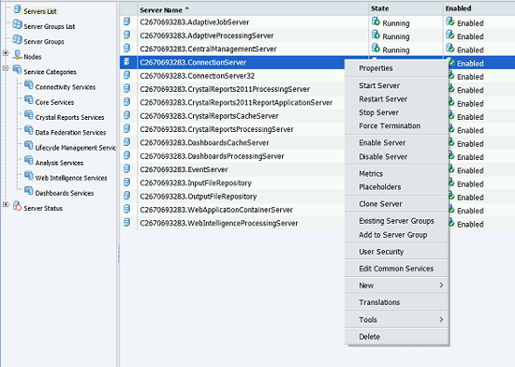Click the Dashboards Services icon
Image resolution: width=515 pixels, height=367 pixels.
(29, 191)
